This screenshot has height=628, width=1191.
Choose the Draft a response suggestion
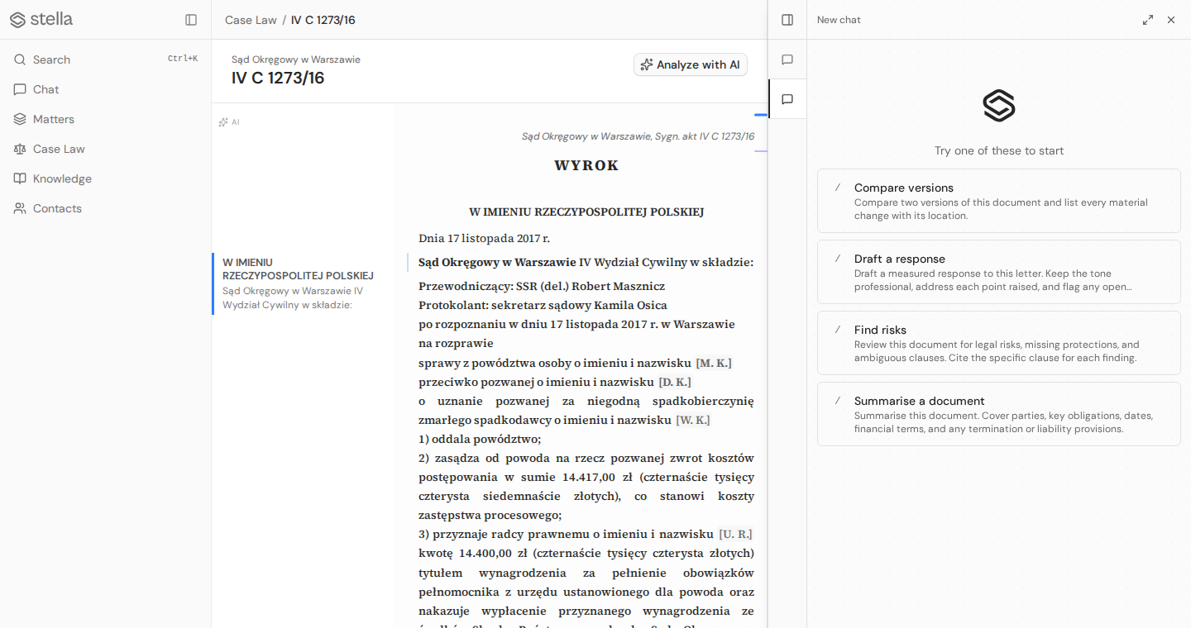click(999, 272)
